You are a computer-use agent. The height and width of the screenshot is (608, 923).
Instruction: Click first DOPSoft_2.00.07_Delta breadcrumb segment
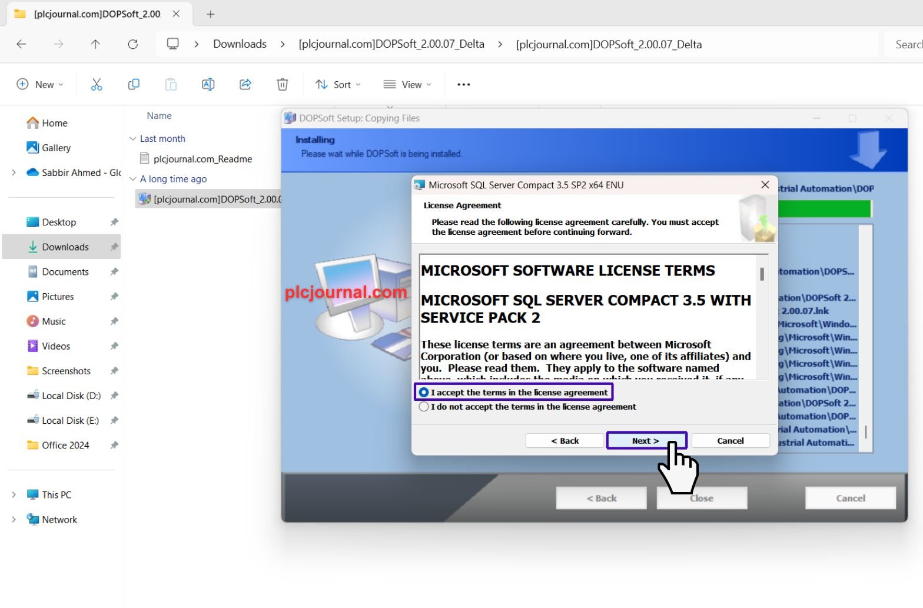click(391, 44)
